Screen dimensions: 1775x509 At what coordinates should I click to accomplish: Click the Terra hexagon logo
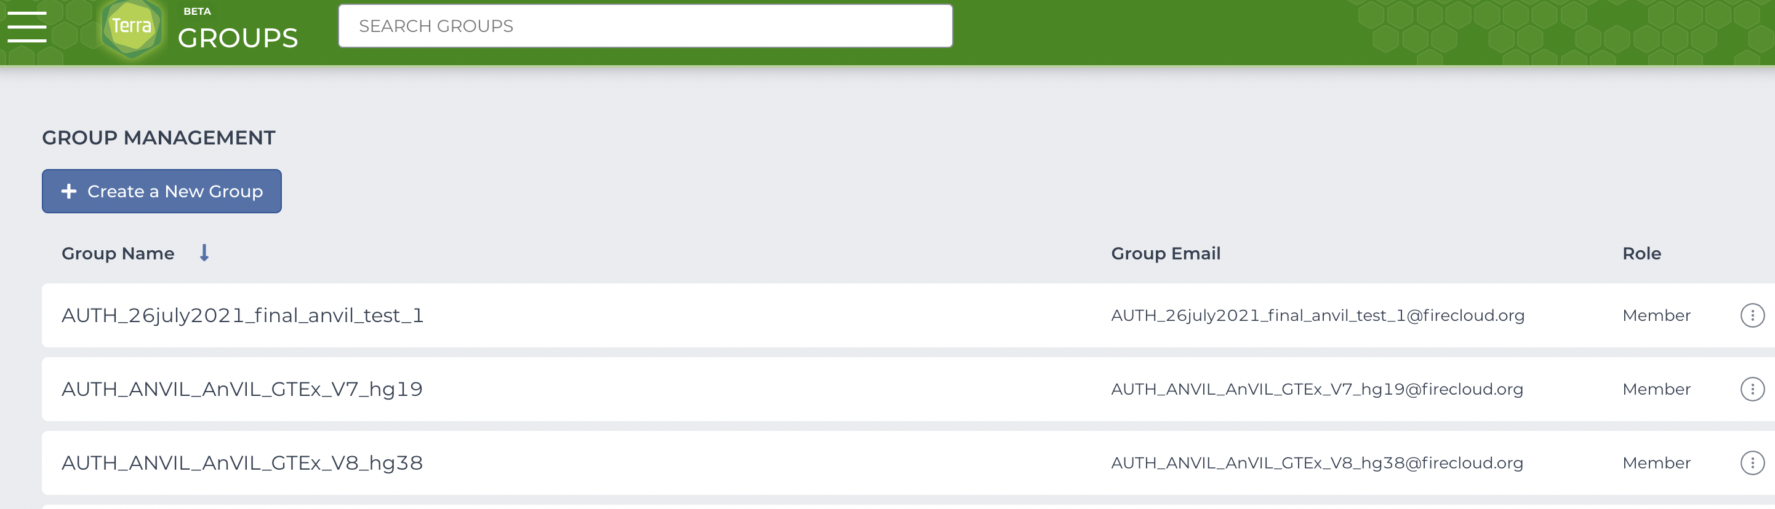pyautogui.click(x=132, y=28)
